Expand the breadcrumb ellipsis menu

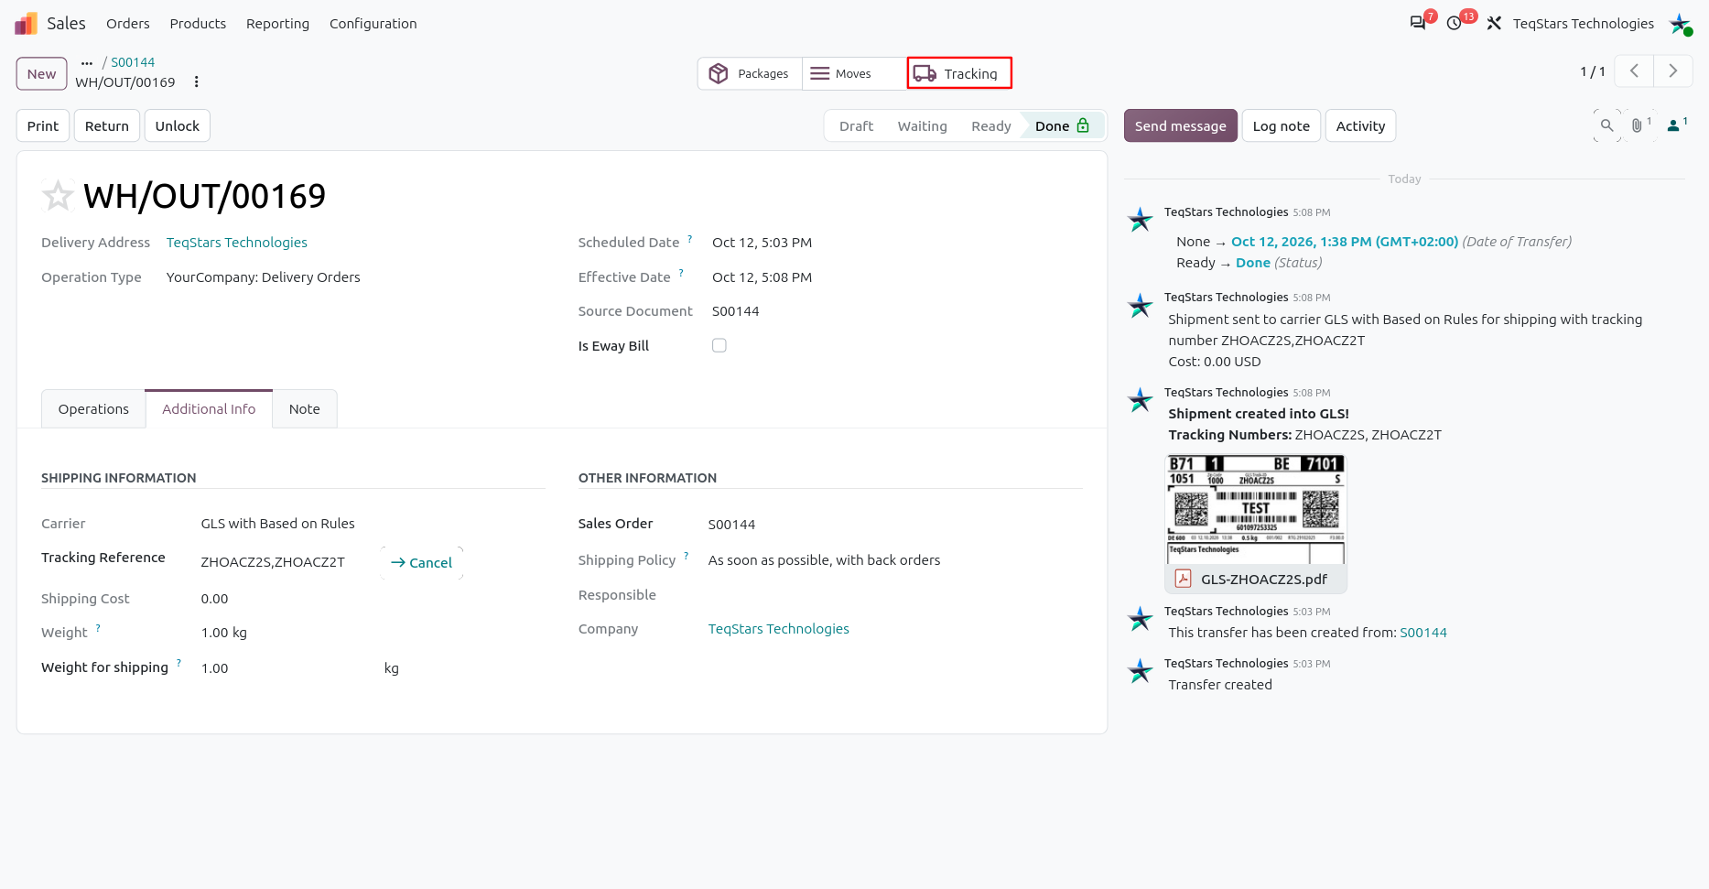(87, 62)
